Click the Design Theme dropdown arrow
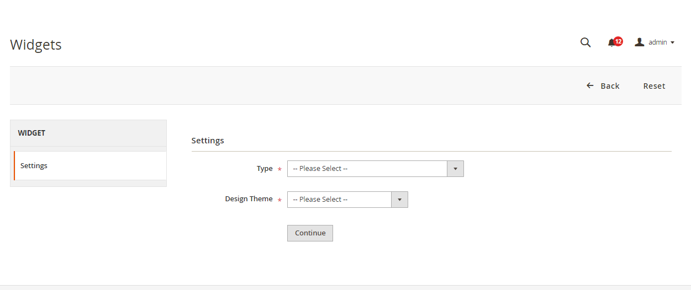The width and height of the screenshot is (691, 290). 399,200
